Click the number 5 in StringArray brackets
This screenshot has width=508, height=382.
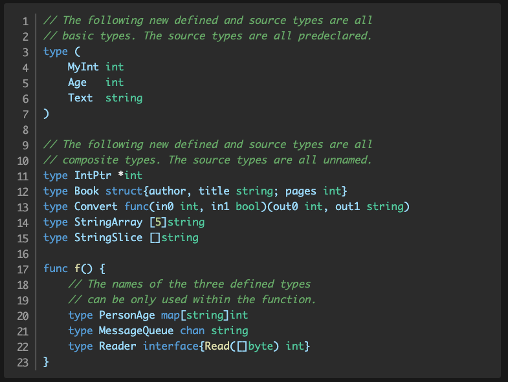point(155,222)
